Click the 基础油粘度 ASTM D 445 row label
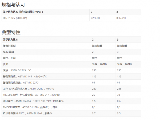The width and height of the screenshot is (160, 120). tap(25, 76)
